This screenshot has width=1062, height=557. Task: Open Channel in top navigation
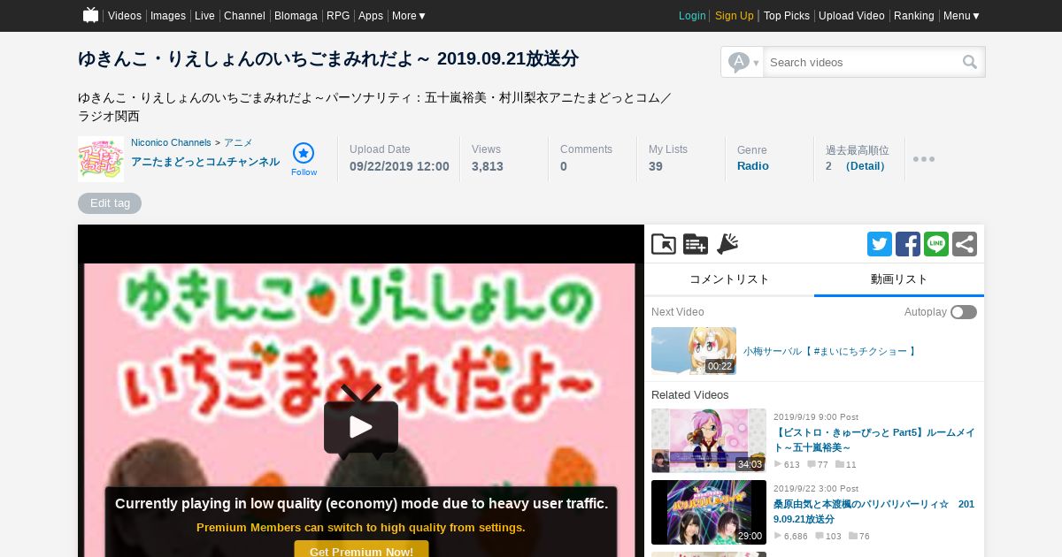(x=244, y=16)
